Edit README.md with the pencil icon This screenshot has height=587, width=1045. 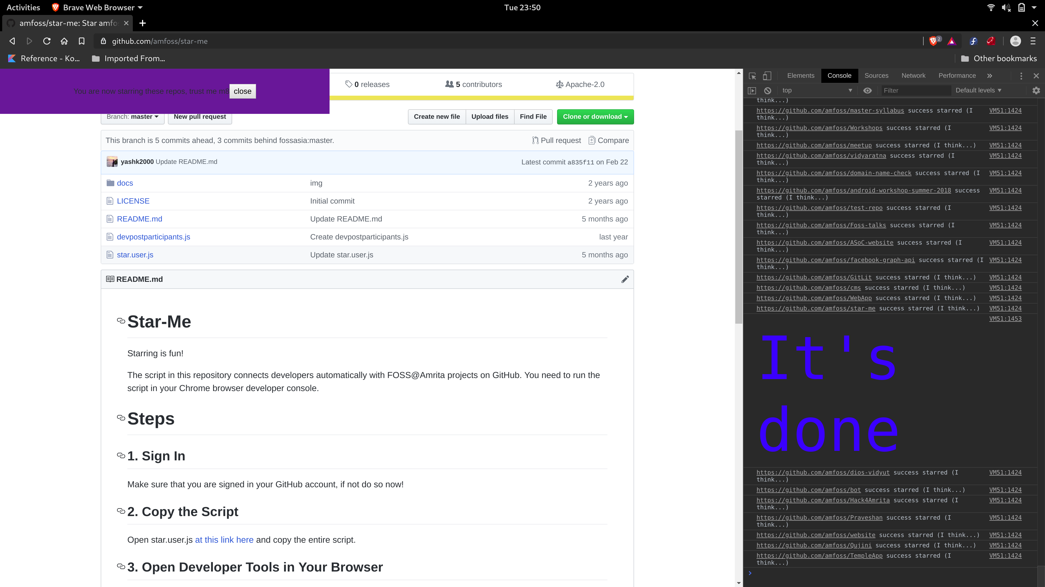click(x=625, y=279)
